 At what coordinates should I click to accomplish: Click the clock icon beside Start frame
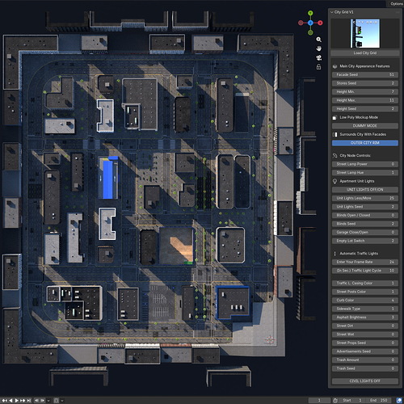click(335, 400)
